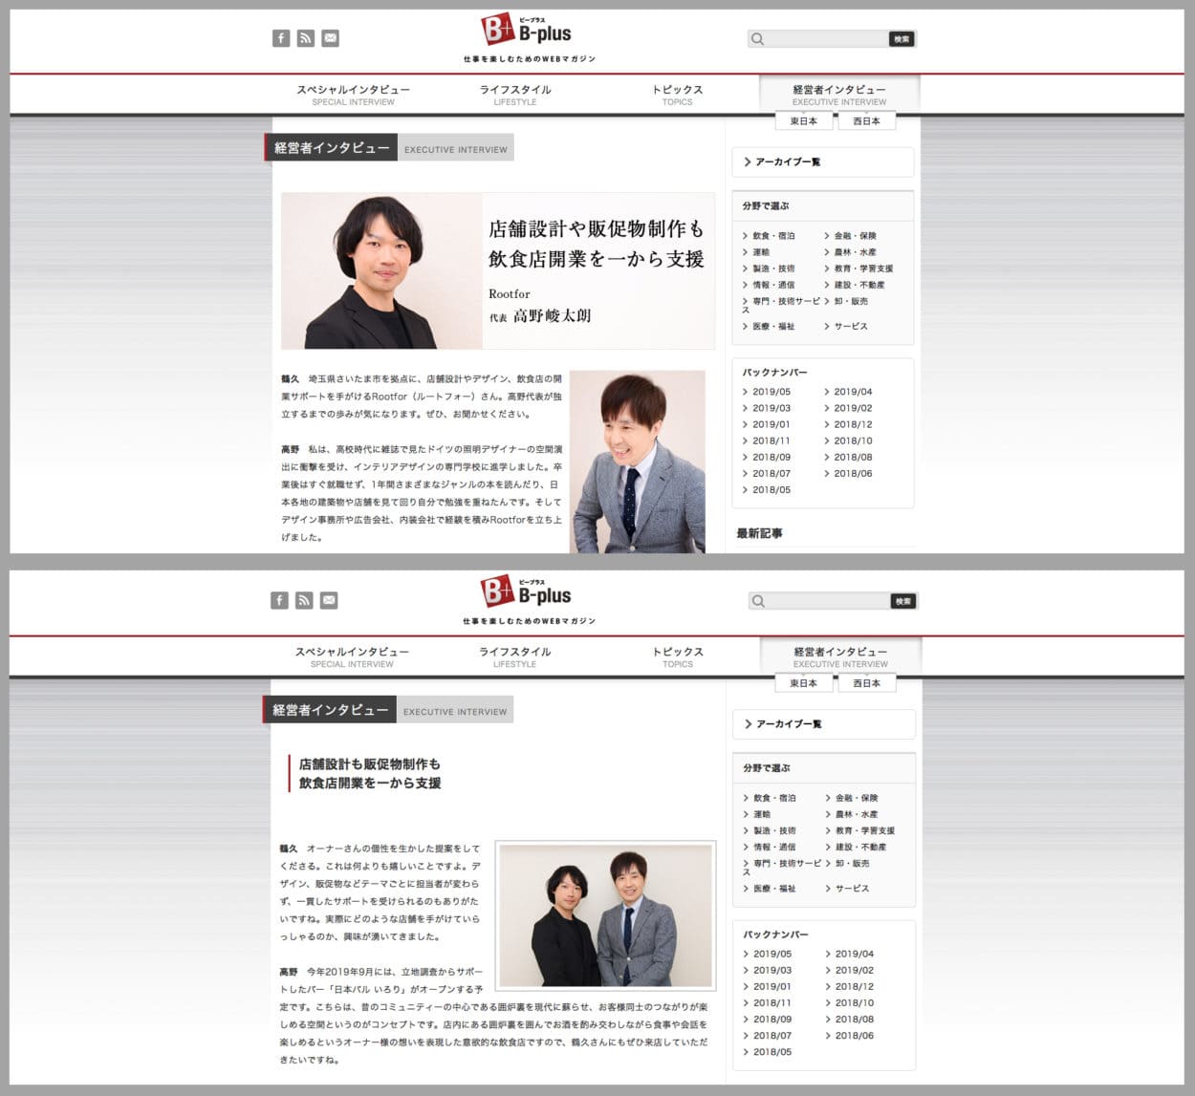Image resolution: width=1195 pixels, height=1096 pixels.
Task: Click the RSS feed icon in the upper page header
Action: [306, 38]
